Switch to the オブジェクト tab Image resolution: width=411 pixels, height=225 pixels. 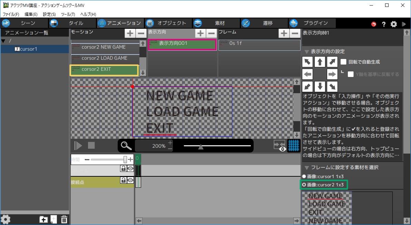pyautogui.click(x=168, y=23)
